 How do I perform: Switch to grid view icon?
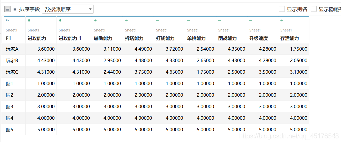(8, 9)
